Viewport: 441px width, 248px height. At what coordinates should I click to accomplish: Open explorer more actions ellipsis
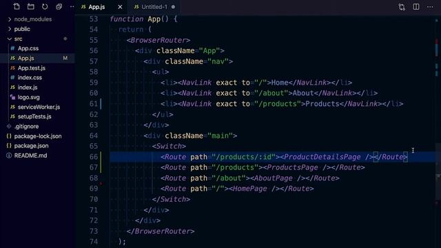(72, 6)
